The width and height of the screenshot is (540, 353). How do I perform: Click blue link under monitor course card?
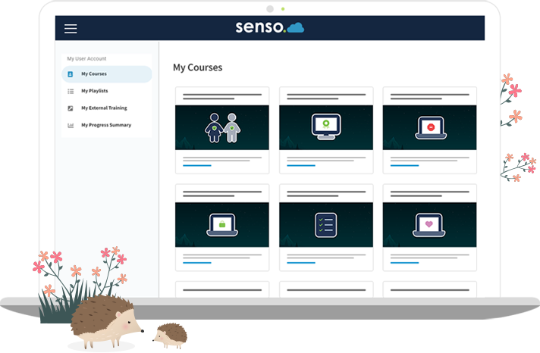tap(301, 165)
